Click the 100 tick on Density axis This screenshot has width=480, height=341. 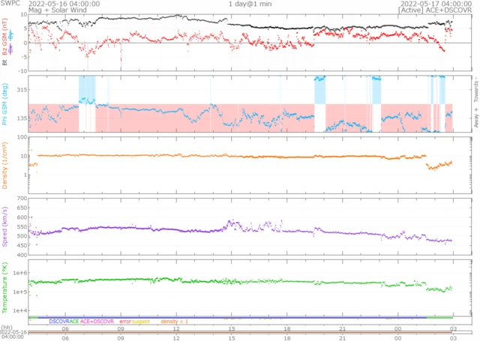22,137
